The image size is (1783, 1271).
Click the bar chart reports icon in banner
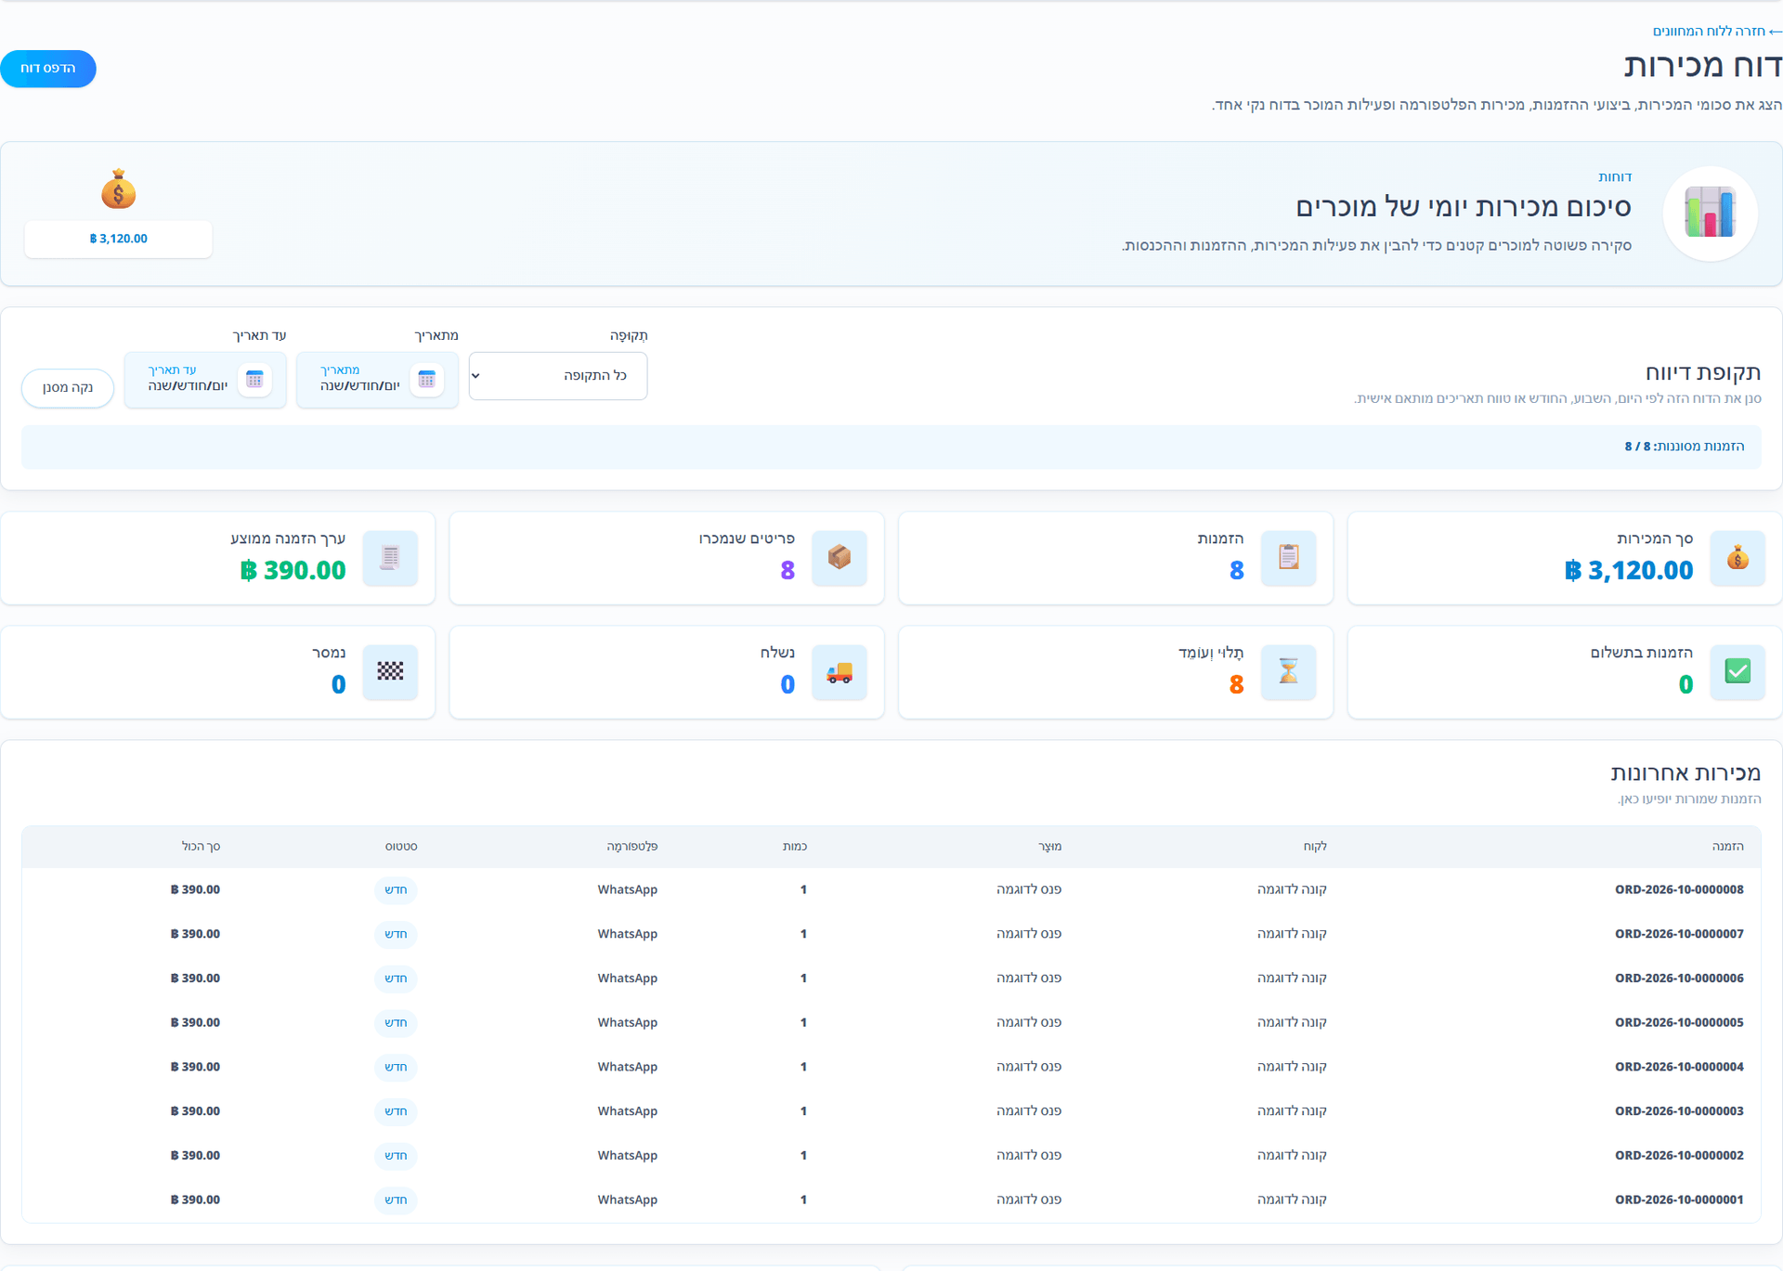[1710, 213]
